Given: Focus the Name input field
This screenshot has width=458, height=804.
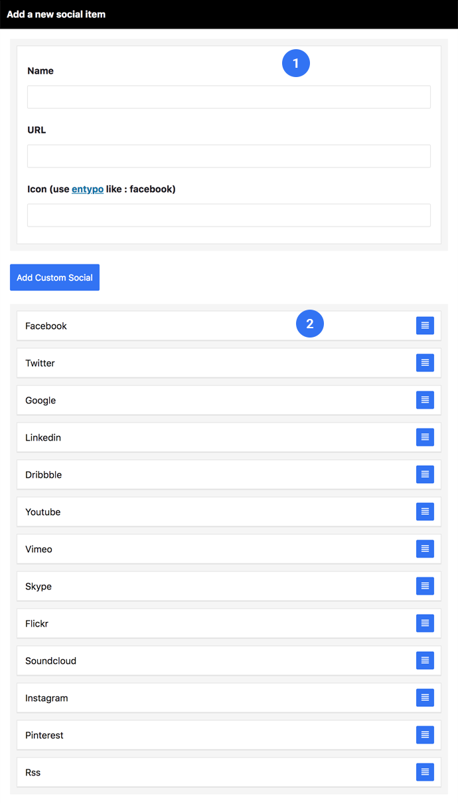Looking at the screenshot, I should pos(229,97).
